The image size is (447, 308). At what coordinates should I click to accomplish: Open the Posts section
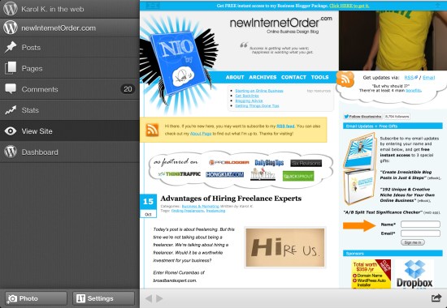[70, 48]
